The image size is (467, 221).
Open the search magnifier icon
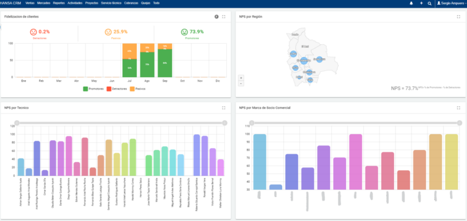(x=429, y=3)
